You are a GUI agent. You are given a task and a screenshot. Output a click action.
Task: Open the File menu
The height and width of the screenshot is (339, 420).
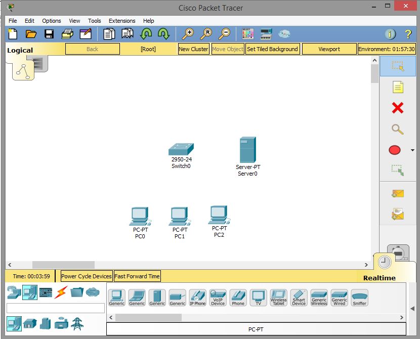pos(13,21)
